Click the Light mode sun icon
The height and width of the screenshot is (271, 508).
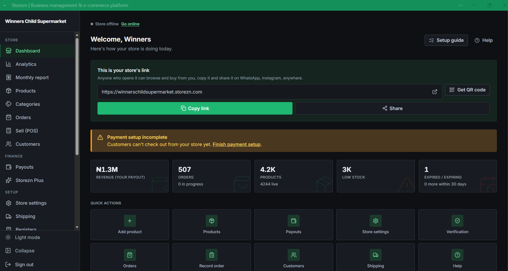[x=8, y=237]
